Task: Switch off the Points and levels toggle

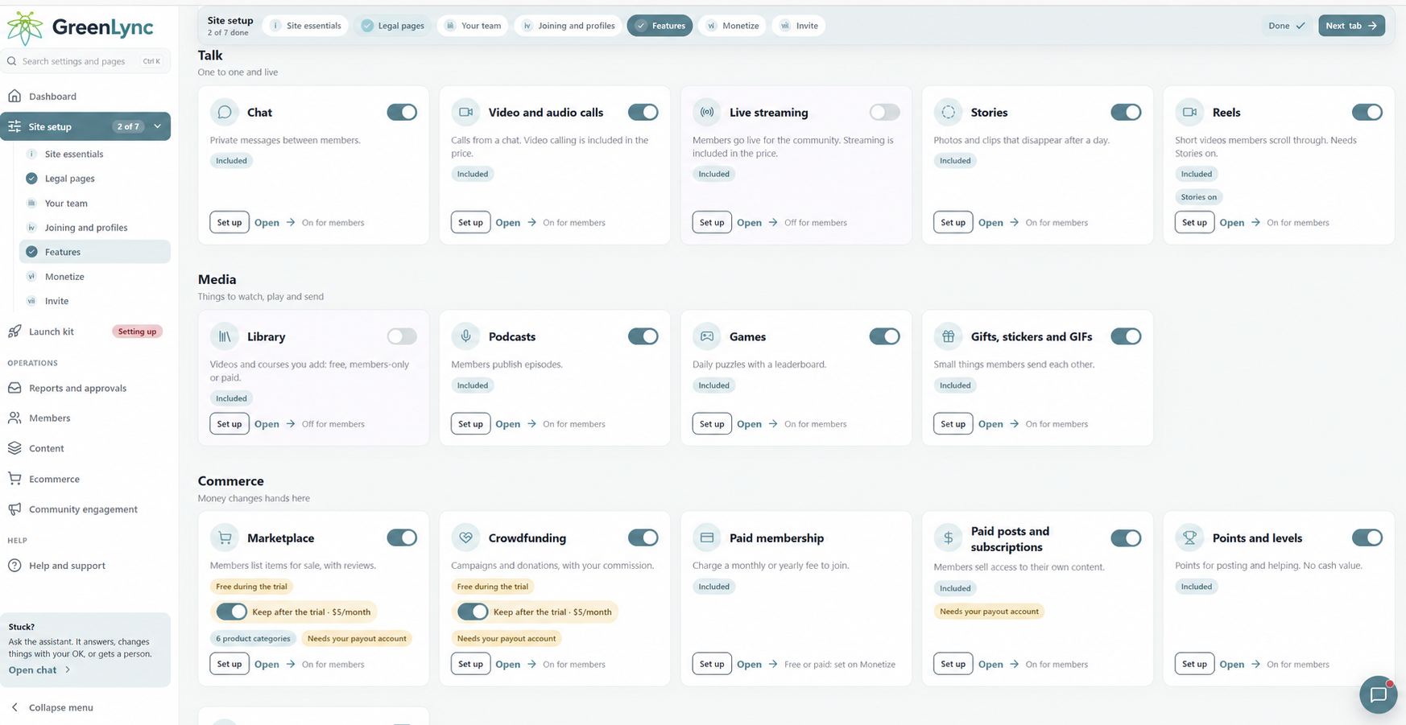Action: point(1367,538)
